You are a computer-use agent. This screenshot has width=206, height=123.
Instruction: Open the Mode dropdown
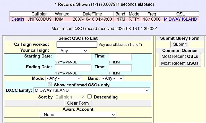tap(64, 78)
